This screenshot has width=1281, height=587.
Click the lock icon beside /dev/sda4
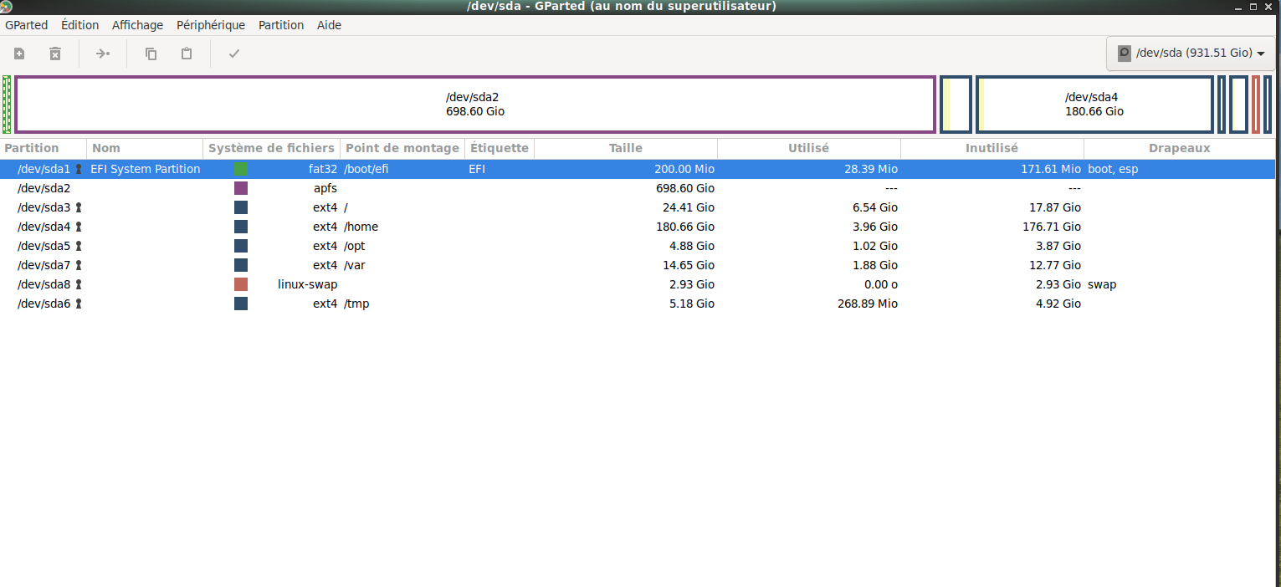[79, 227]
